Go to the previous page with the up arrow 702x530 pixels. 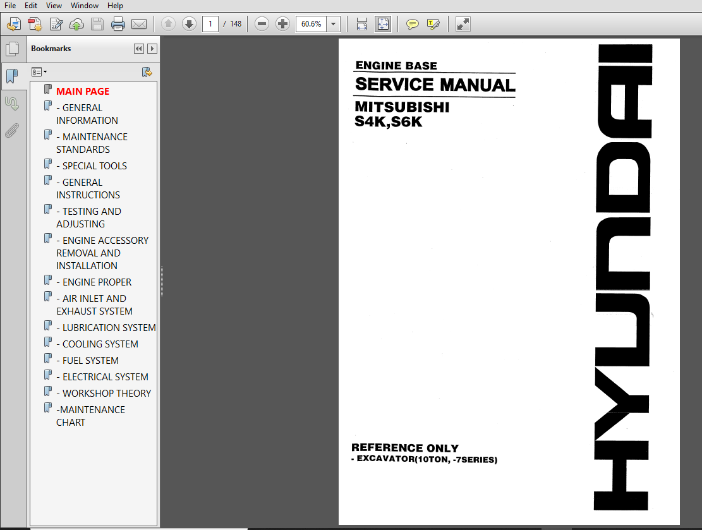coord(168,24)
